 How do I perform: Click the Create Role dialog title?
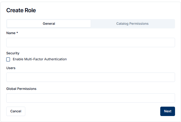click(21, 10)
